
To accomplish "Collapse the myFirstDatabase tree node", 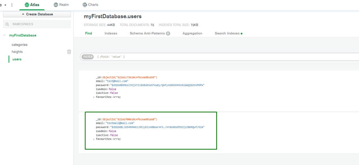I will click(4, 36).
